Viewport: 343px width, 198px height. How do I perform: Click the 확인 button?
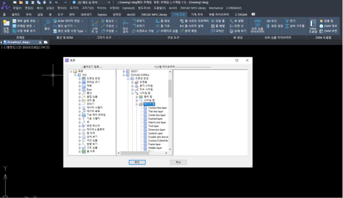tap(137, 162)
